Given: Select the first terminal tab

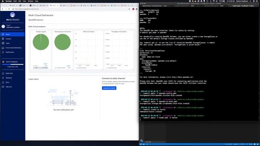Looking at the screenshot, I should [x=154, y=6].
